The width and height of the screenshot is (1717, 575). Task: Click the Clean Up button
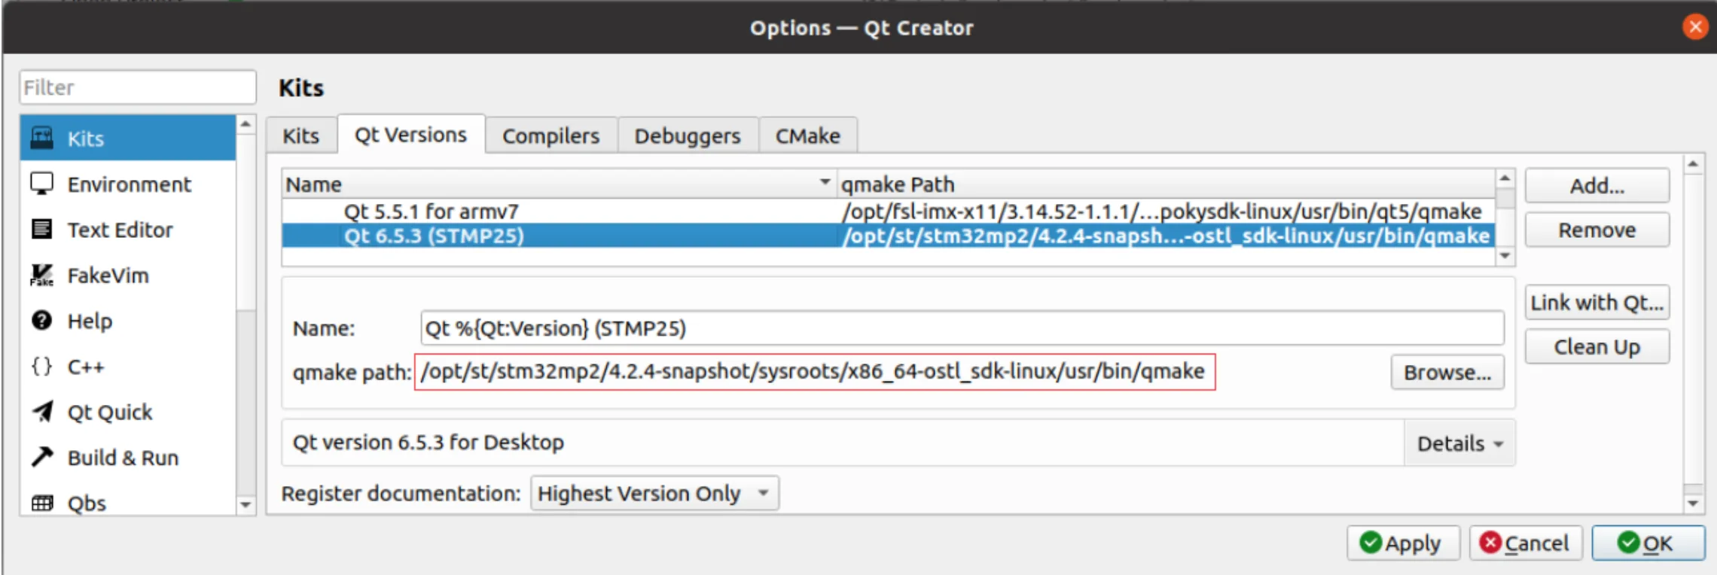1597,347
